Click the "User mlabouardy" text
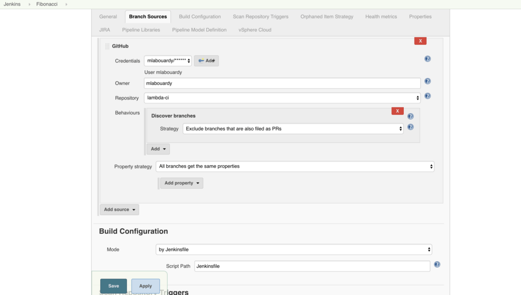521x295 pixels. [163, 72]
